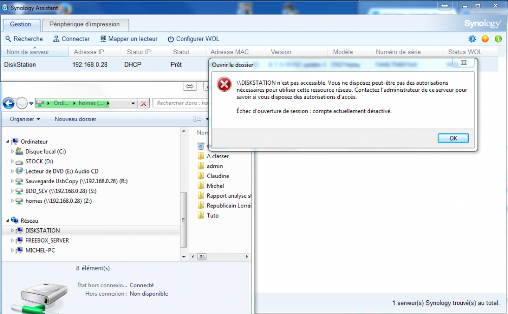The image size is (508, 314).
Task: Collapse the Réseau tree node
Action: tap(8, 221)
